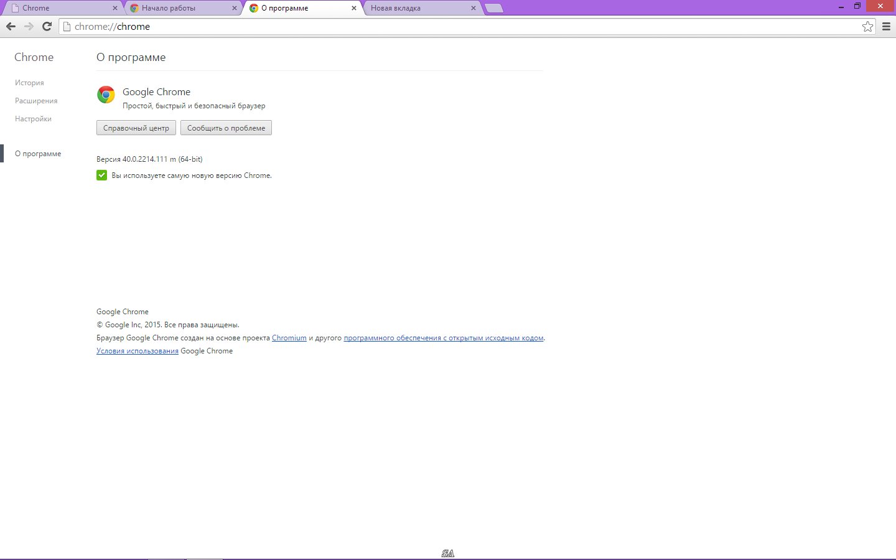This screenshot has height=560, width=896.
Task: Click the page icon in the address bar
Action: pyautogui.click(x=66, y=26)
